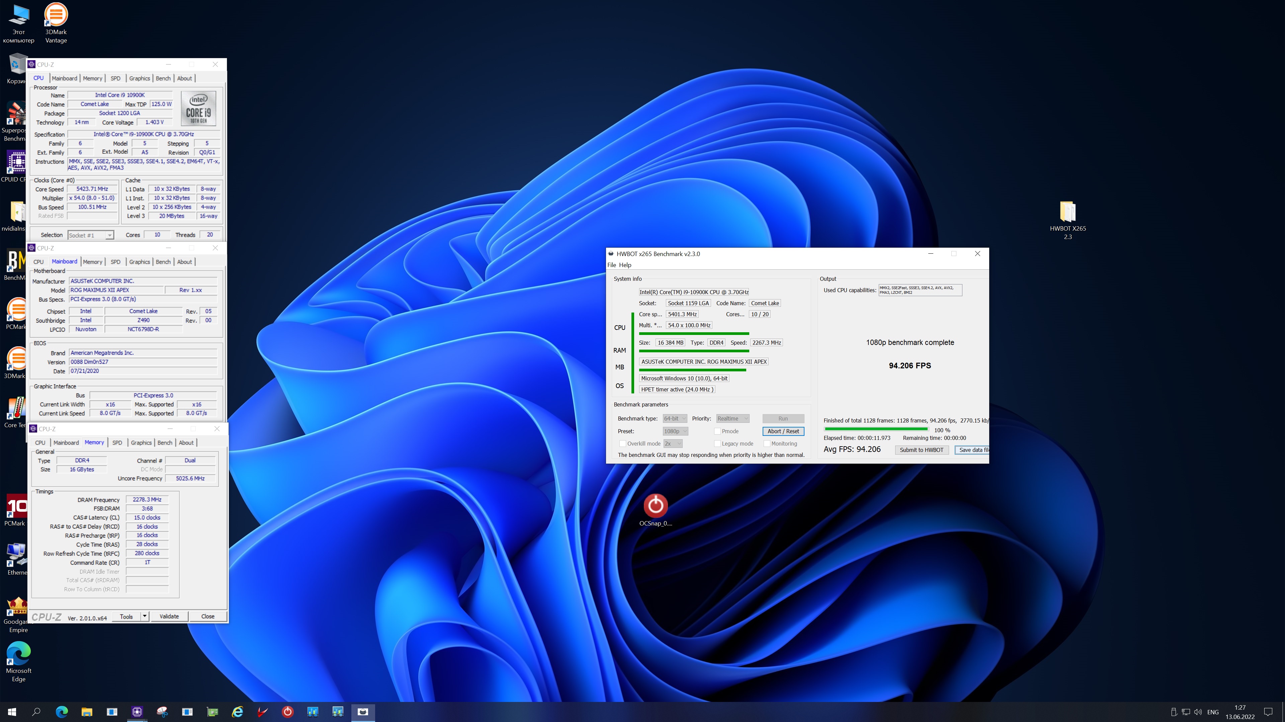Click the Abort / Reset button
1285x722 pixels.
pyautogui.click(x=783, y=431)
